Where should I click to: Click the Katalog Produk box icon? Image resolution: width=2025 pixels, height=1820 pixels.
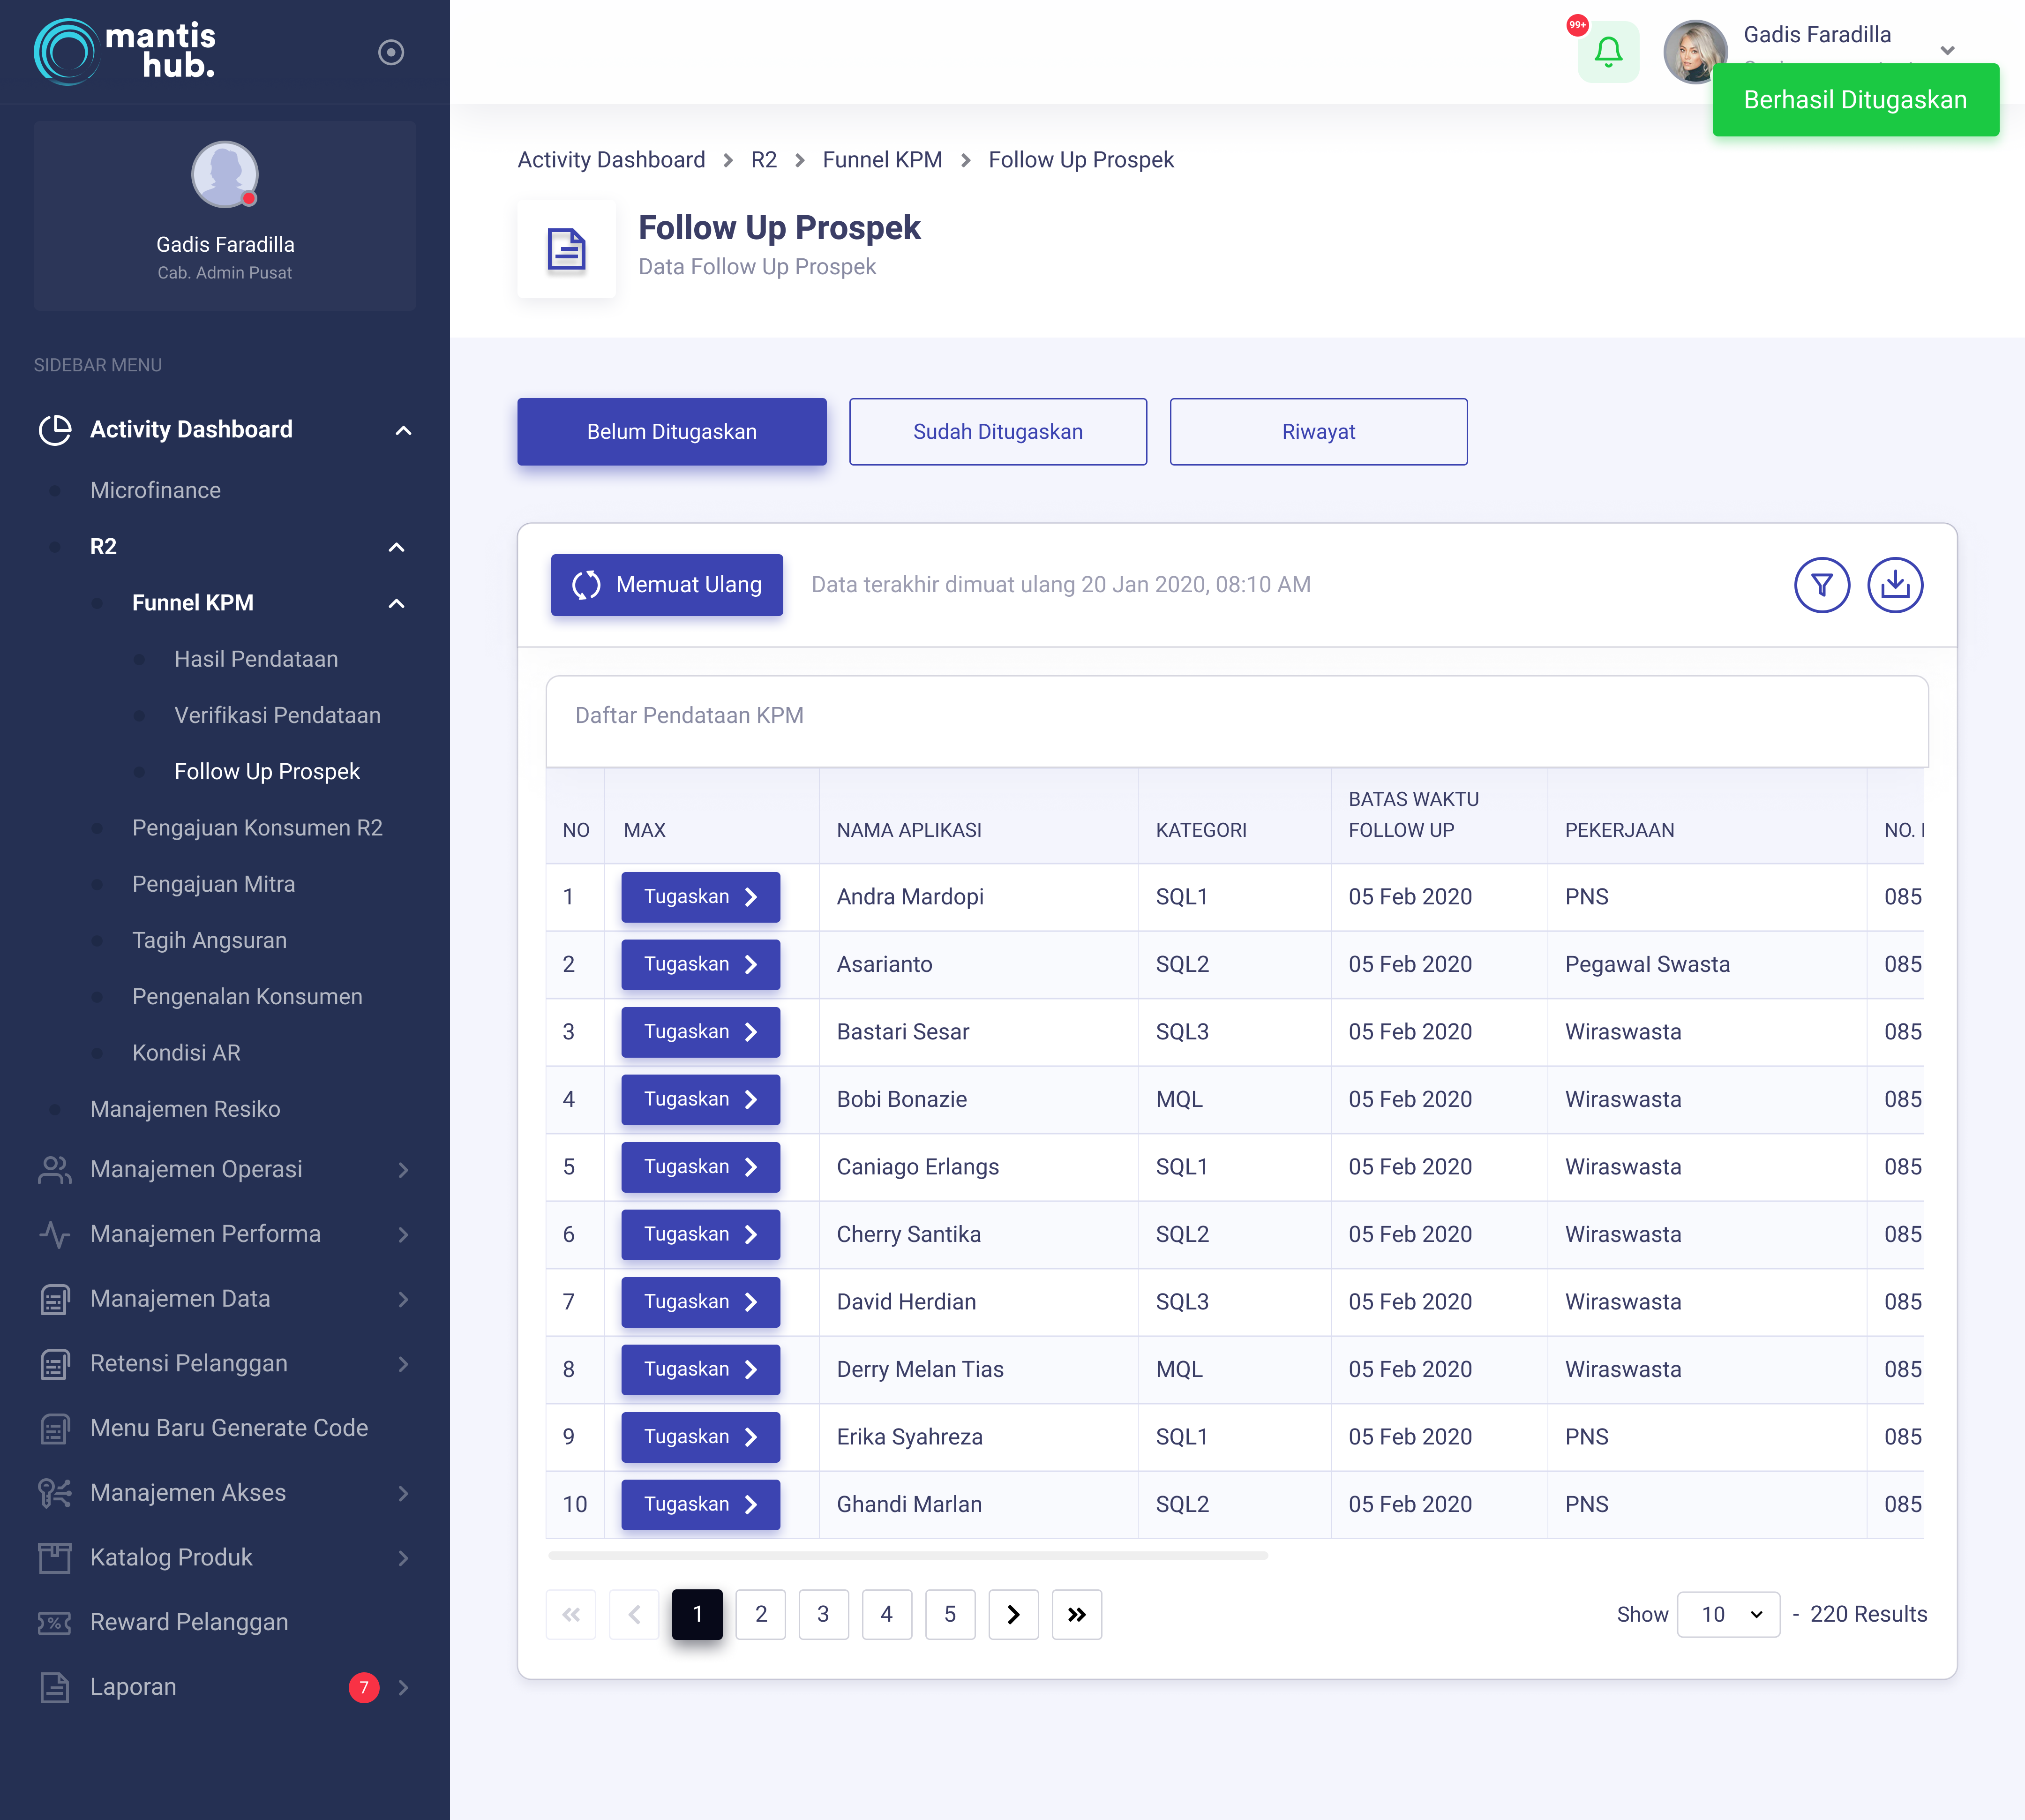coord(54,1557)
